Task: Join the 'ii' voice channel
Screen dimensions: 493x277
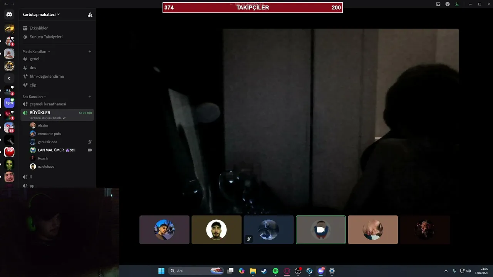Action: [x=57, y=177]
